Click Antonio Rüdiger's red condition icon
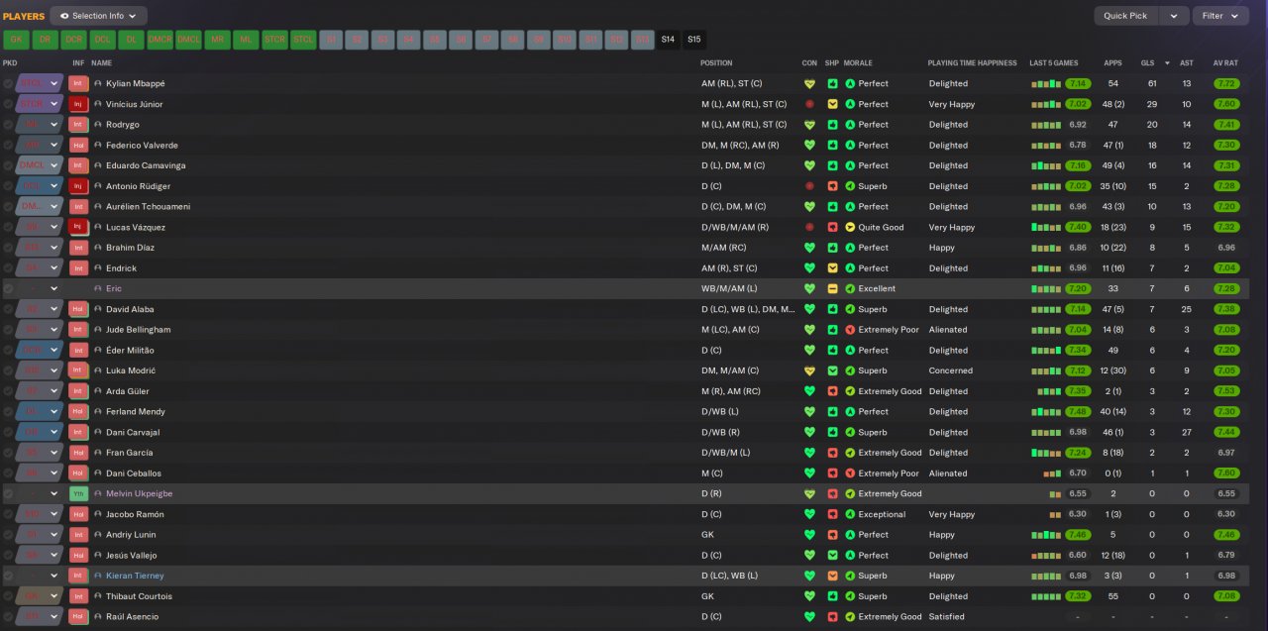 tap(809, 186)
